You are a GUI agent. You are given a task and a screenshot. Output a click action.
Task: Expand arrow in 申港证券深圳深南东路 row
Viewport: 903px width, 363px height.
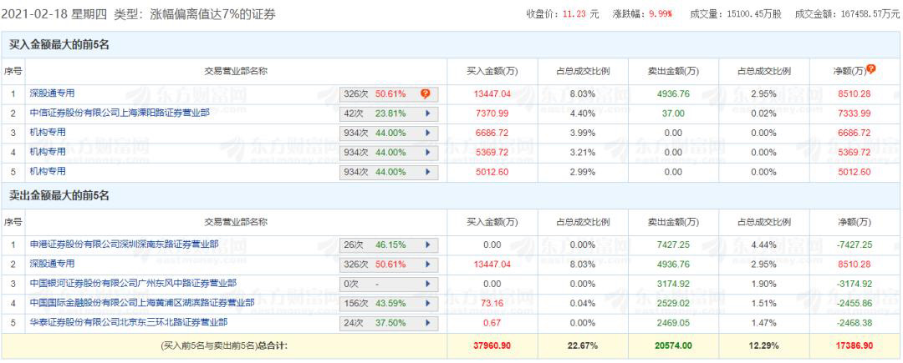(x=427, y=245)
